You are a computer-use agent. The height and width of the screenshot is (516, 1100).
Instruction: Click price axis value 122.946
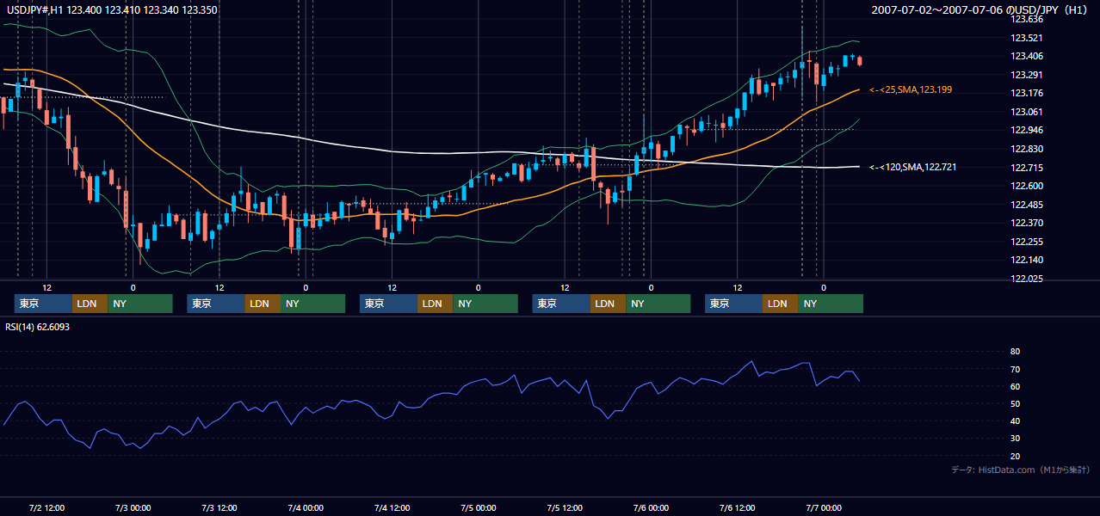point(1026,130)
